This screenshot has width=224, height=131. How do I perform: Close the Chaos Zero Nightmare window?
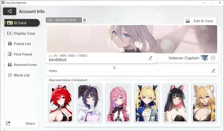[x=220, y=3]
